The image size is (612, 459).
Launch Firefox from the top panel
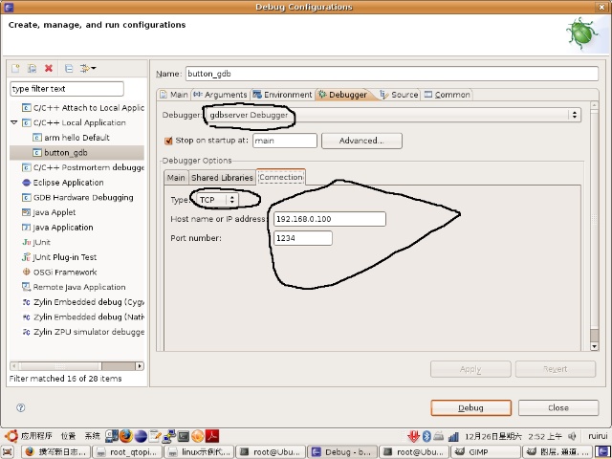125,436
